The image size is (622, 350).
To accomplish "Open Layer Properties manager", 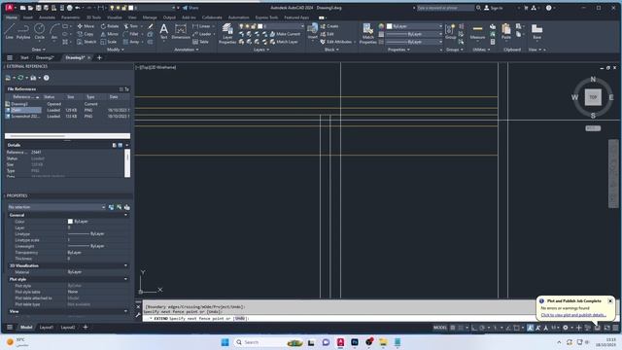I will click(227, 33).
